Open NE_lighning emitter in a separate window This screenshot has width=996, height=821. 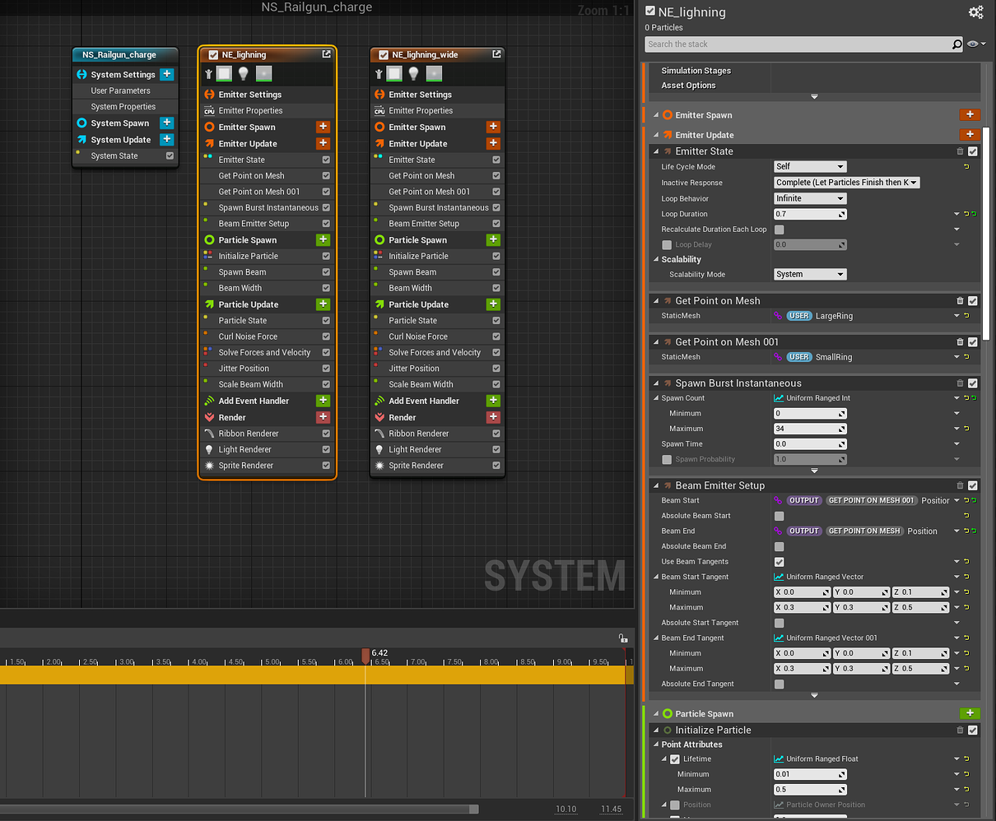326,53
